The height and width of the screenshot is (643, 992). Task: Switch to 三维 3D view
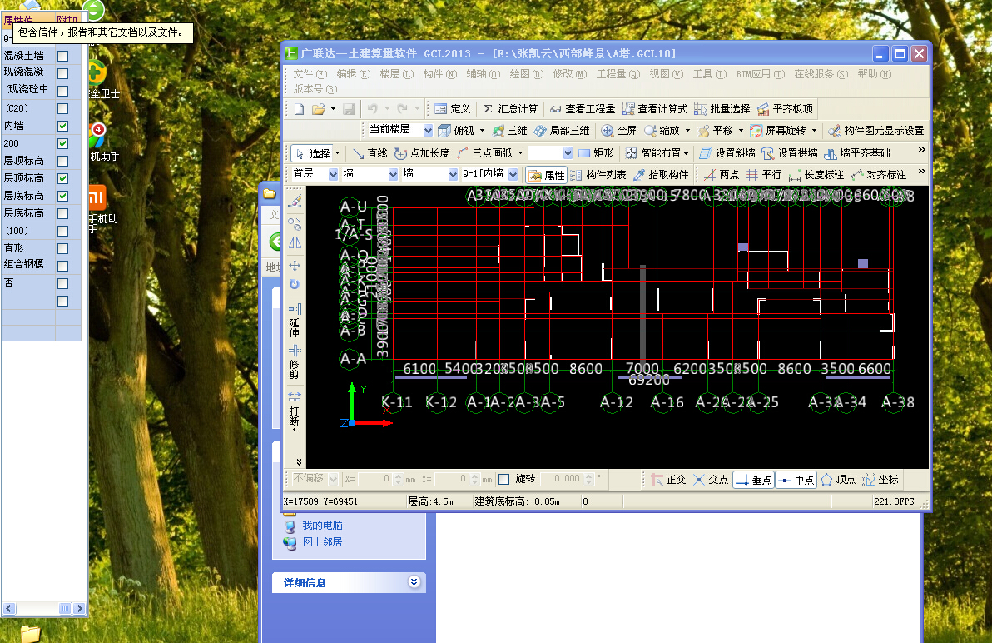point(510,131)
